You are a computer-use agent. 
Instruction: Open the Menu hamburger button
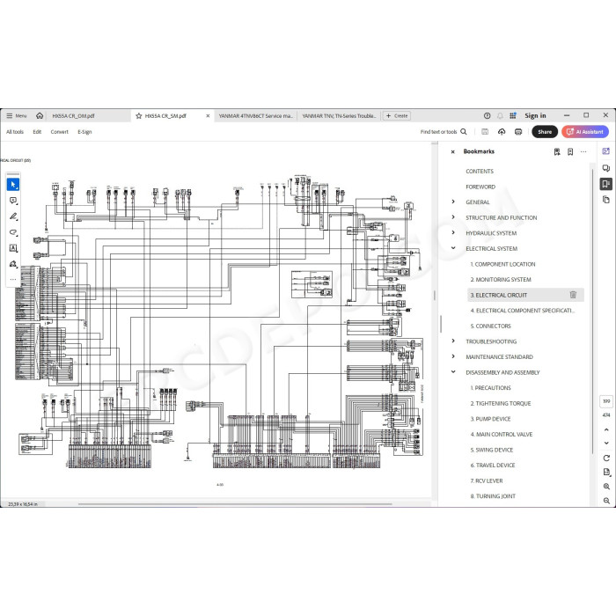tap(17, 116)
